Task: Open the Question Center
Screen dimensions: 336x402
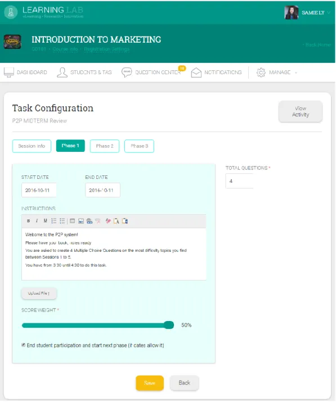Action: tap(151, 73)
